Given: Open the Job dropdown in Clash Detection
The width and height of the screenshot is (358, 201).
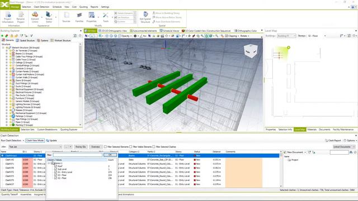Looking at the screenshot, I should click(35, 147).
